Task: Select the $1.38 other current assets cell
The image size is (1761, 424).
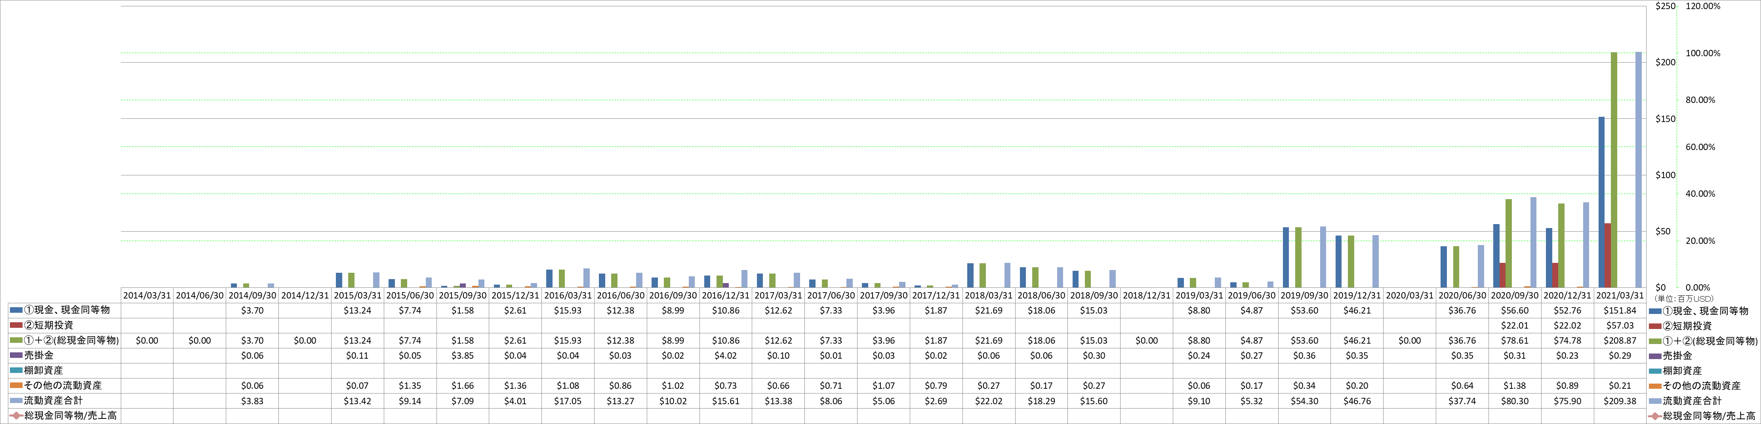Action: pos(1515,386)
